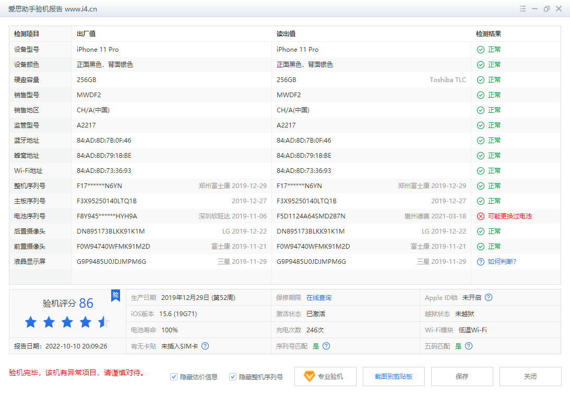
Task: Click the 保存 button
Action: point(462,376)
